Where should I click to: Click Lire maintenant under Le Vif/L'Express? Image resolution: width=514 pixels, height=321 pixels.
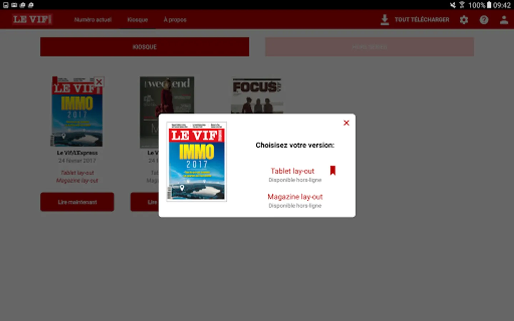pos(77,202)
